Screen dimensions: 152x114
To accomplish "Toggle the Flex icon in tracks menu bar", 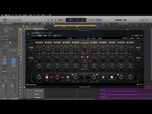I will tap(50, 24).
